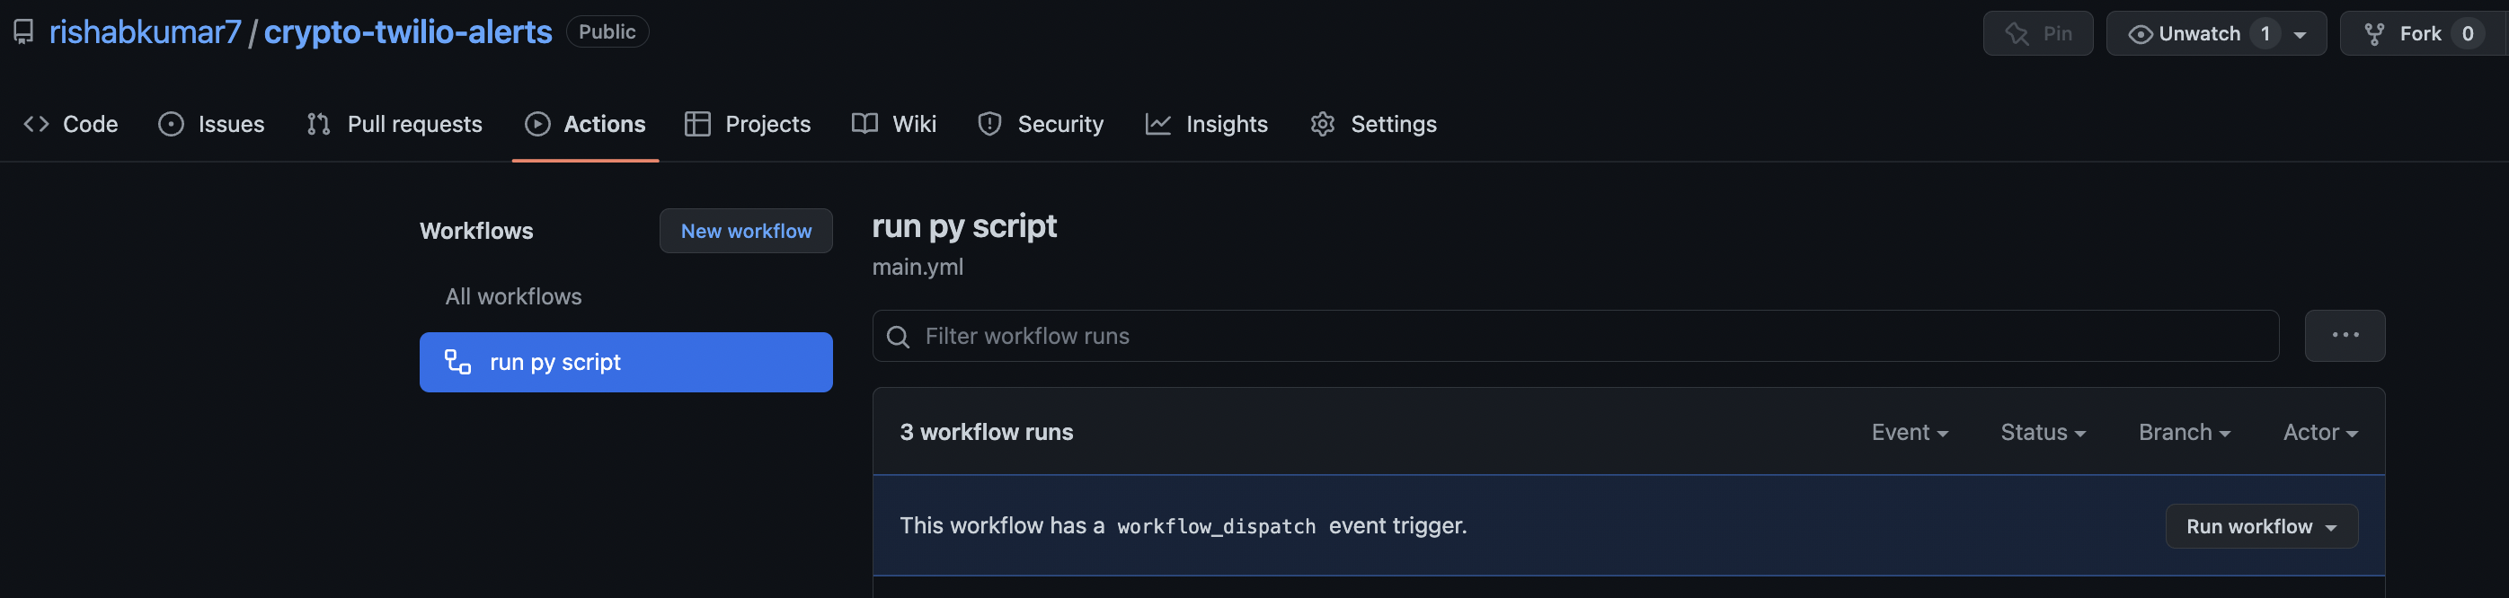The height and width of the screenshot is (598, 2509).
Task: Pin the repository with Pin button
Action: click(x=2037, y=33)
